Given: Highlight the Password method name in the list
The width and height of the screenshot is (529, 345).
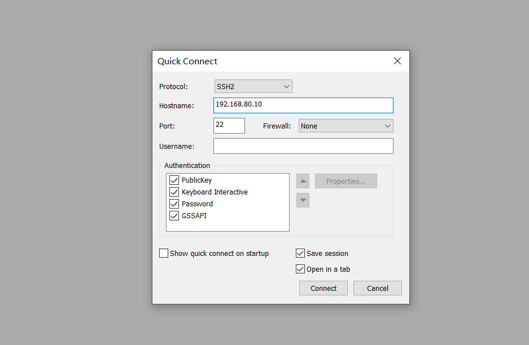Looking at the screenshot, I should click(197, 204).
